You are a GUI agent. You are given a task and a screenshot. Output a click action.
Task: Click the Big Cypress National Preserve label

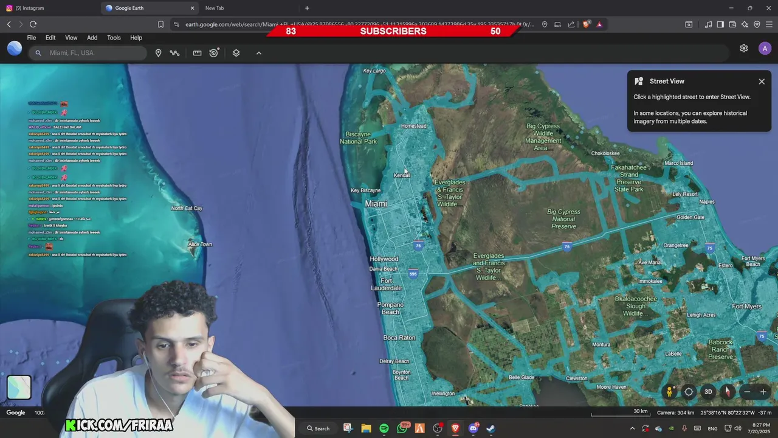pos(563,219)
